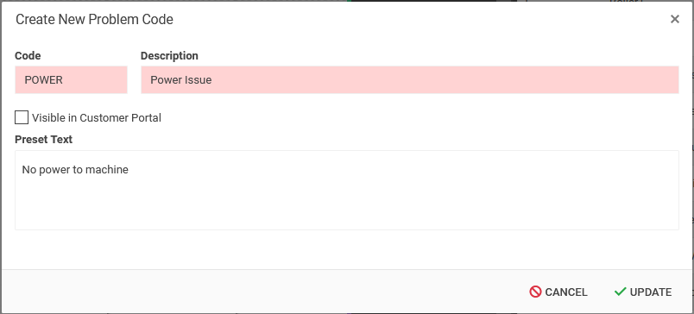Click the CANCEL button text

point(566,292)
